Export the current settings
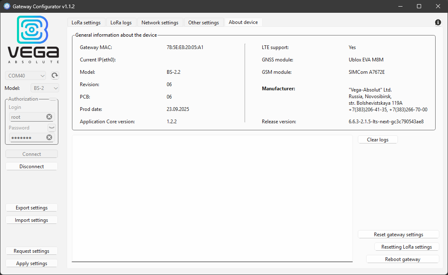448x275 pixels. 31,207
